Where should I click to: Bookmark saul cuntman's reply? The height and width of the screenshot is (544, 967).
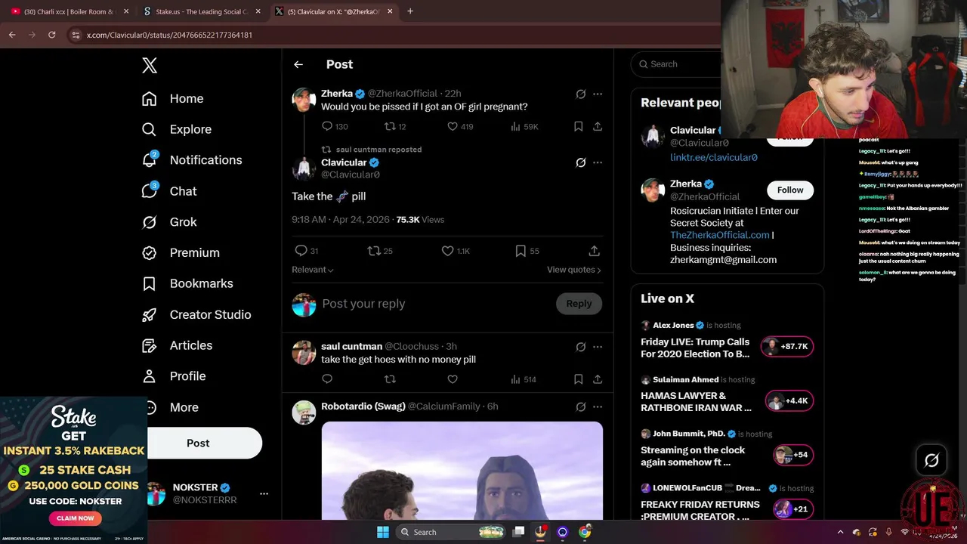point(578,379)
